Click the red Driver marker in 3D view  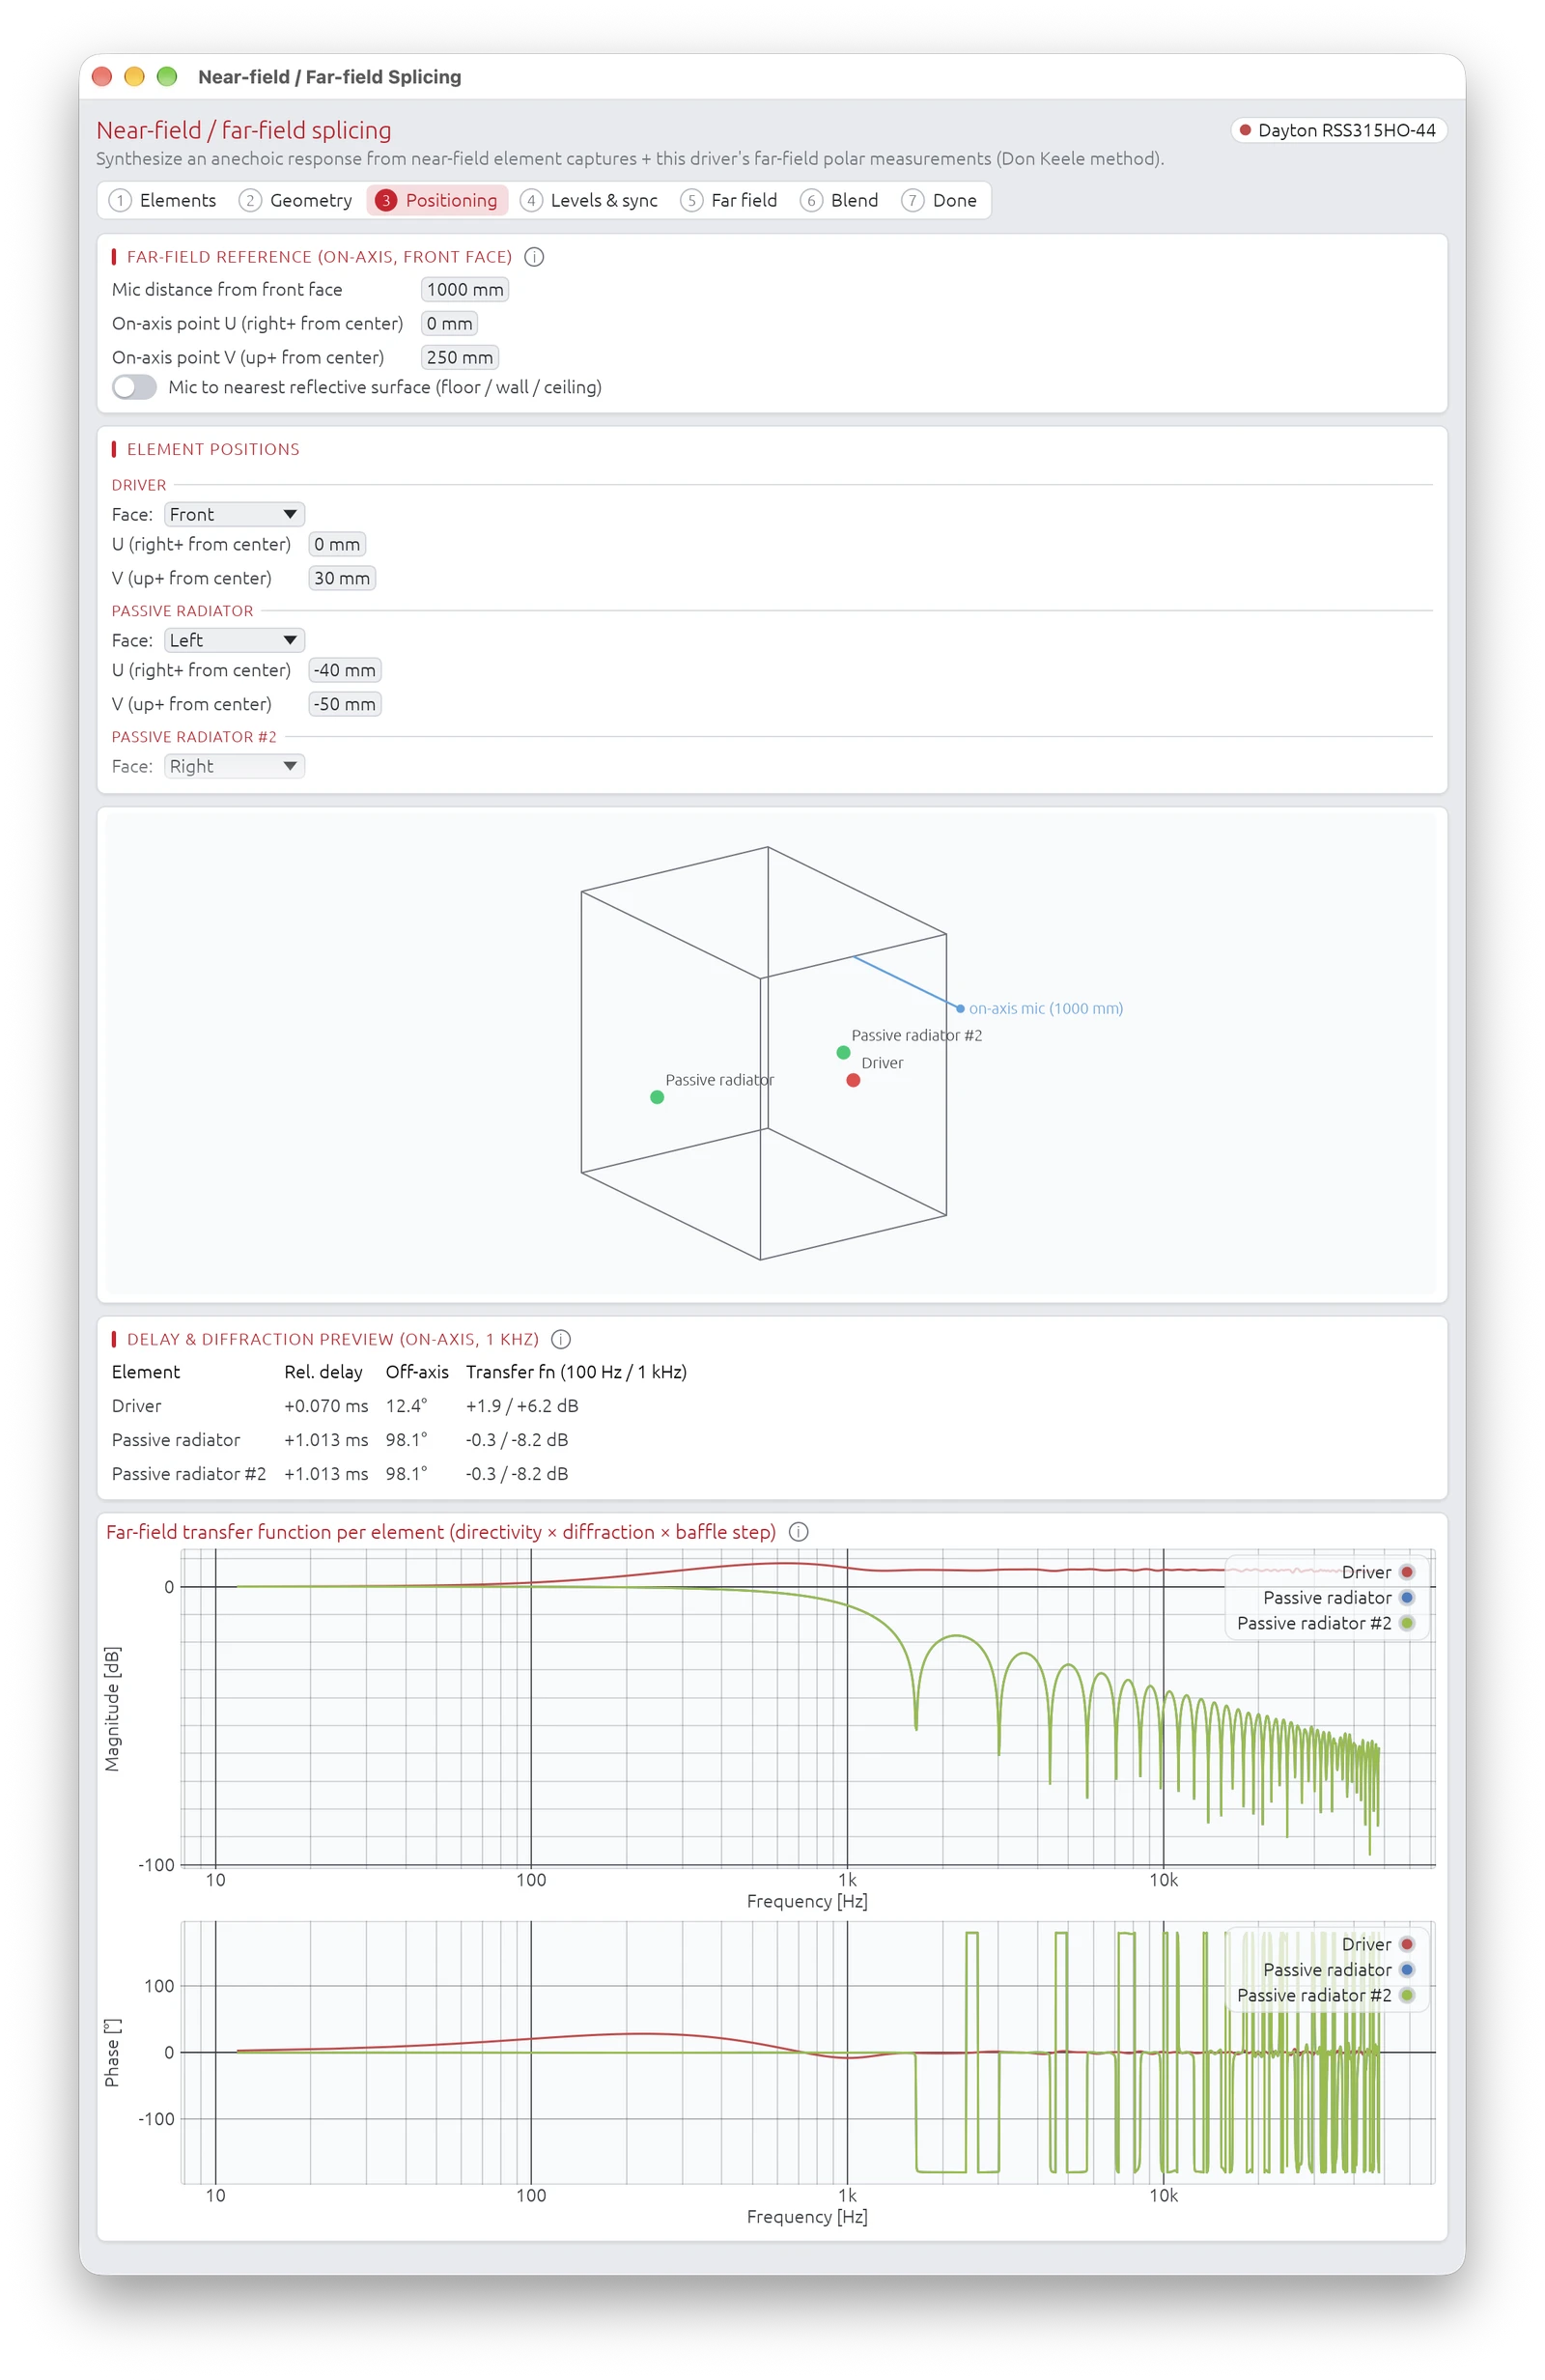pyautogui.click(x=853, y=1080)
